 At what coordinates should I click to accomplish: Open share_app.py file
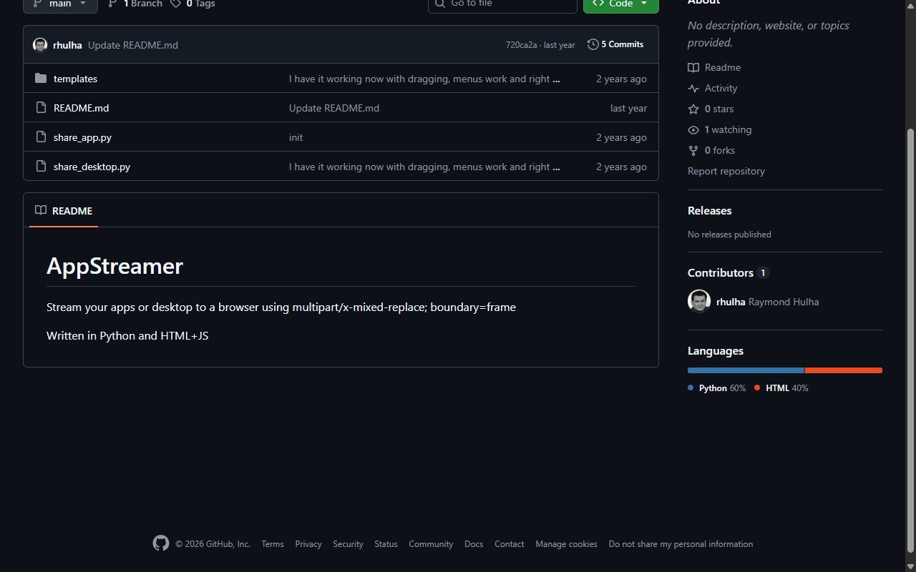(x=82, y=137)
